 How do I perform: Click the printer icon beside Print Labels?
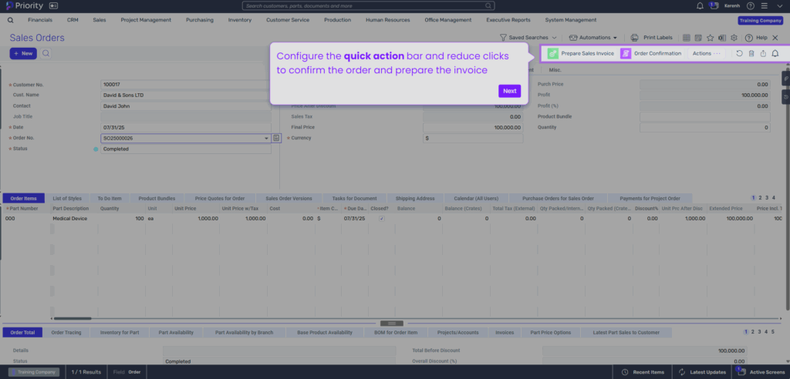(635, 38)
